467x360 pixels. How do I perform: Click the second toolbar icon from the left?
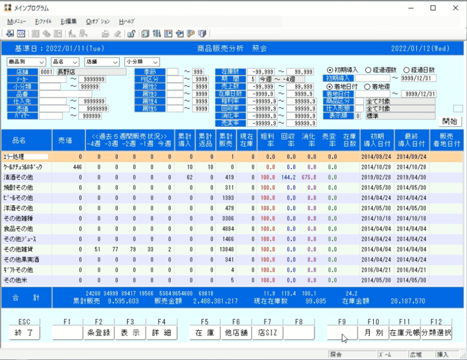[x=21, y=34]
